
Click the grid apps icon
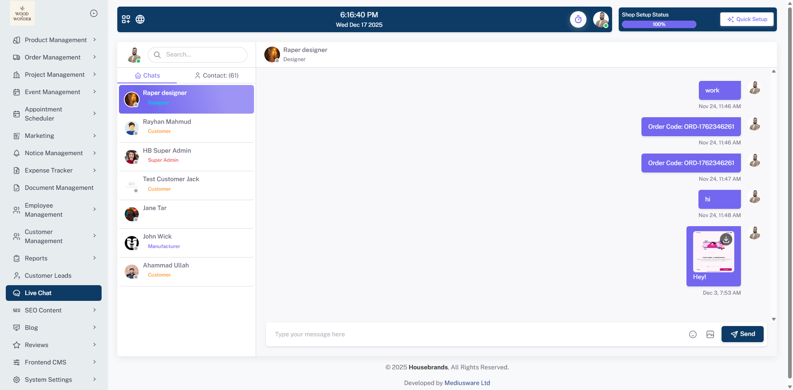126,19
